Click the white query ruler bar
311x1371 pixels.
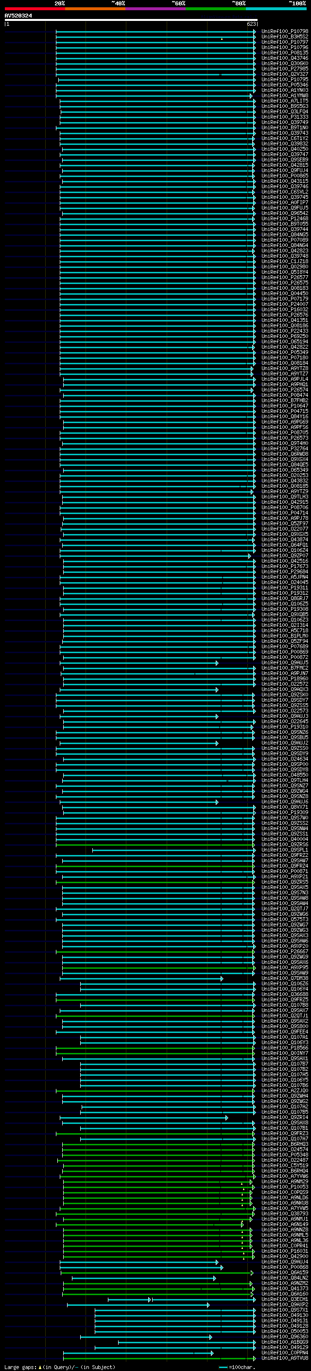pyautogui.click(x=131, y=20)
